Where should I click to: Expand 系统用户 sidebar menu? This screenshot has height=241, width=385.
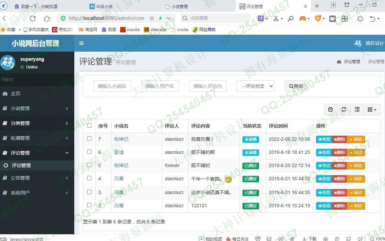37,193
